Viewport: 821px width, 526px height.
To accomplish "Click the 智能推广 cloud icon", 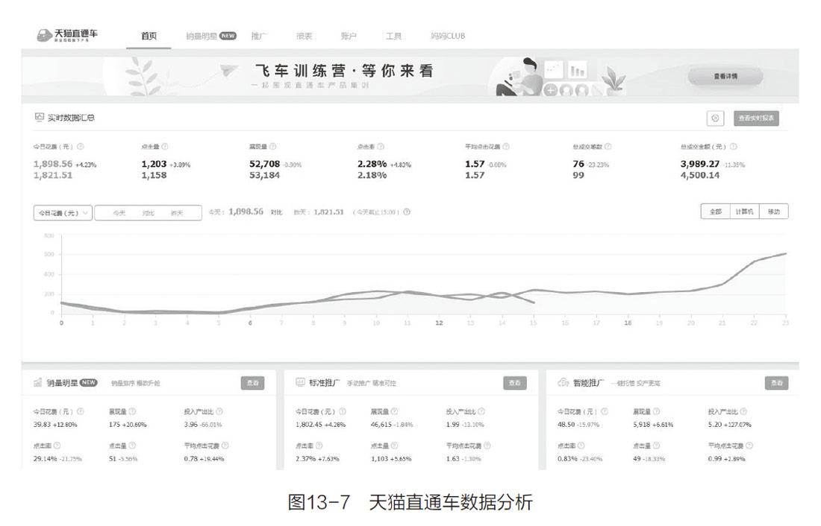I will pos(564,383).
